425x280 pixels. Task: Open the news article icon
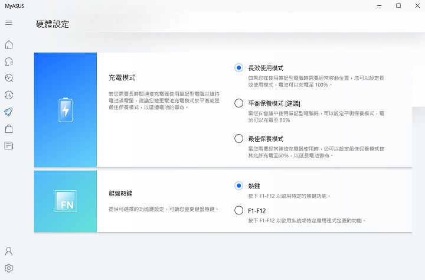pos(9,146)
